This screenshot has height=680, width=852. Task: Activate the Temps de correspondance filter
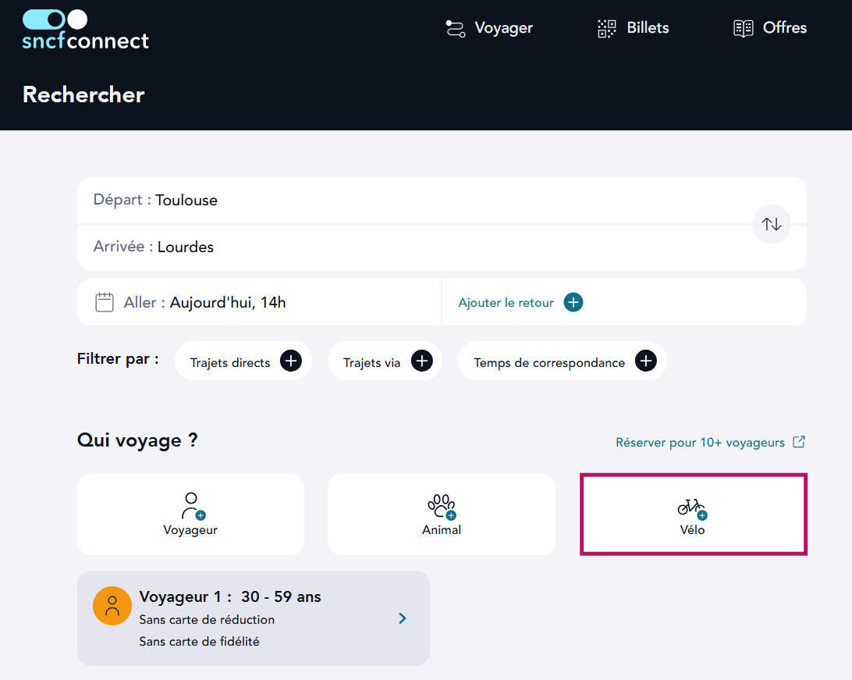(562, 361)
